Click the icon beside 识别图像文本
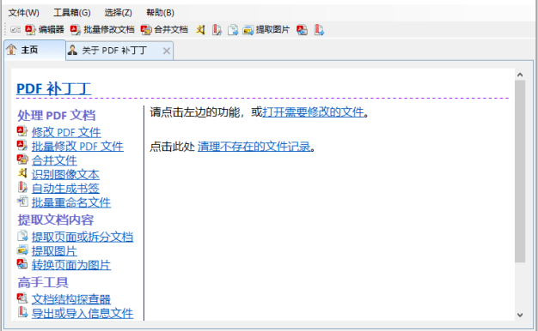Screen dimensions: 538x331 [x=22, y=173]
